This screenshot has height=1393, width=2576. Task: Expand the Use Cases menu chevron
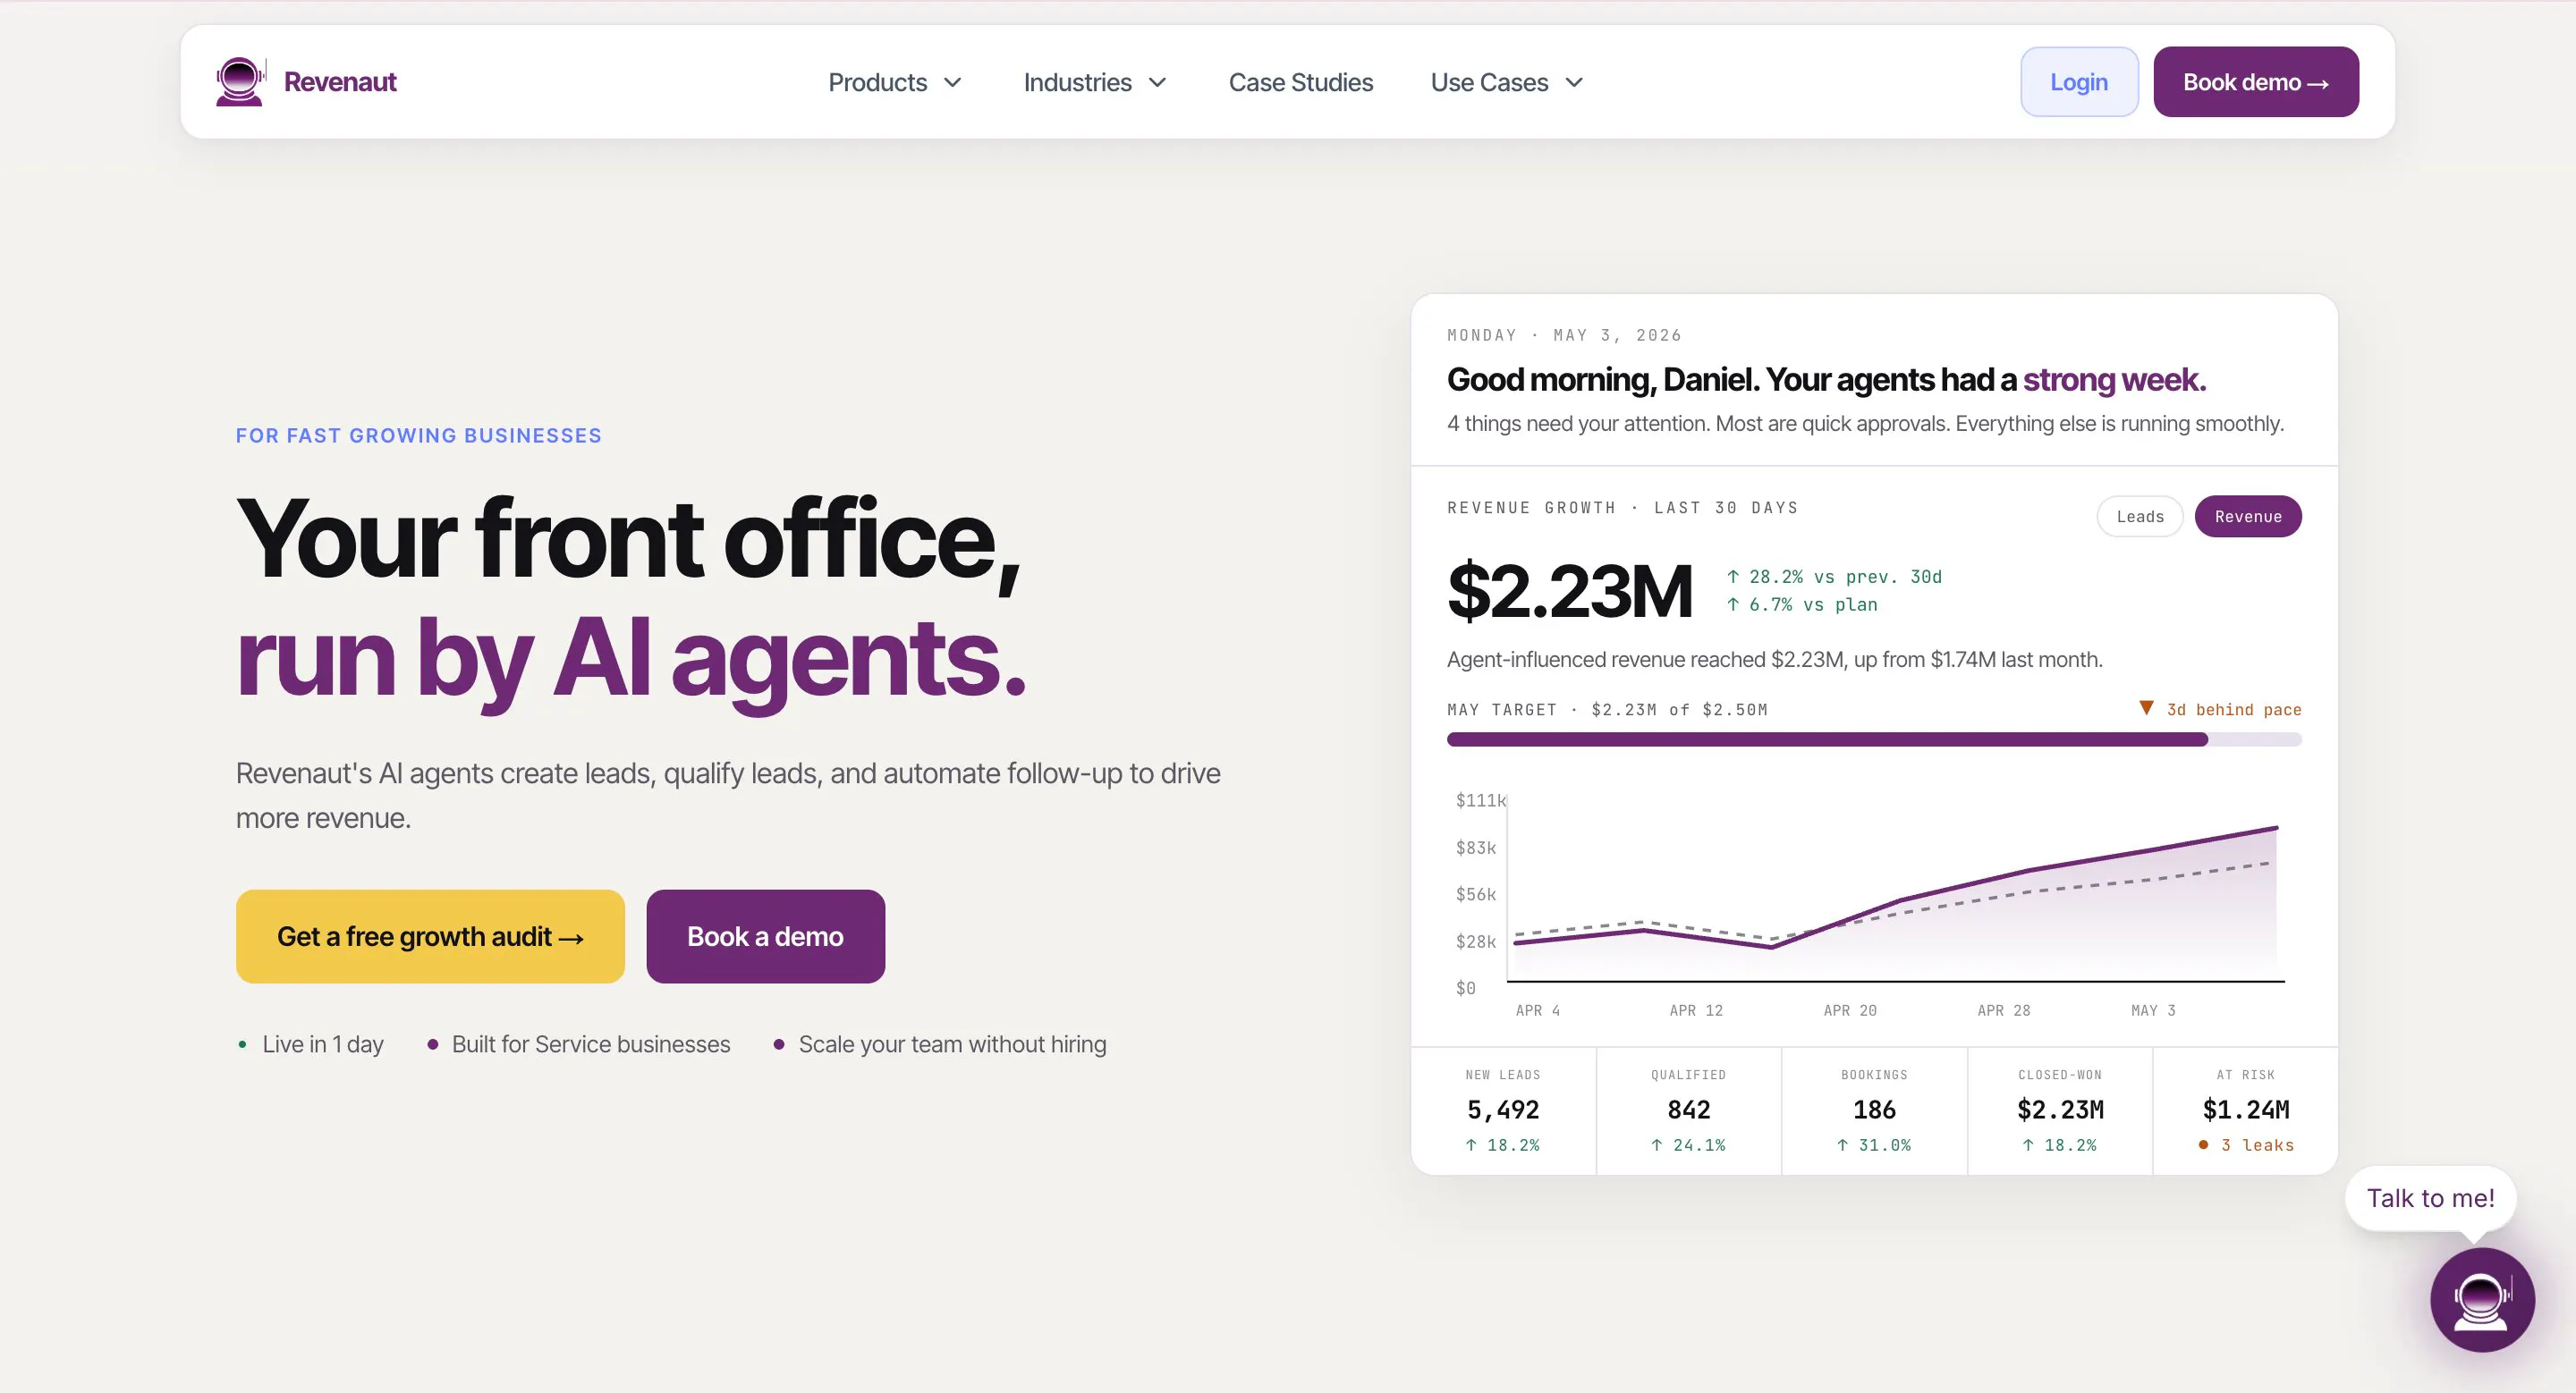coord(1574,83)
